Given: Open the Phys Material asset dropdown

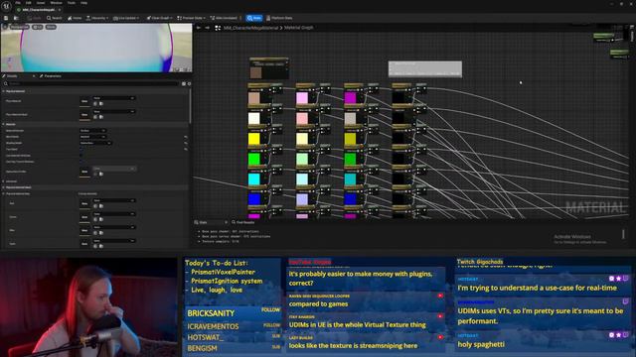Looking at the screenshot, I should coord(114,98).
